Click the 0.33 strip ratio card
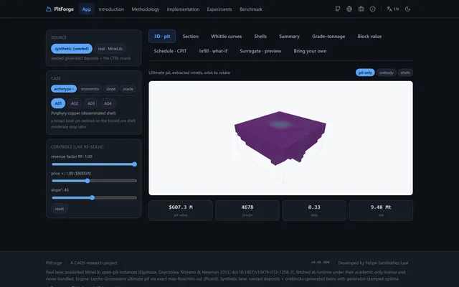This screenshot has width=459, height=287. pyautogui.click(x=314, y=210)
